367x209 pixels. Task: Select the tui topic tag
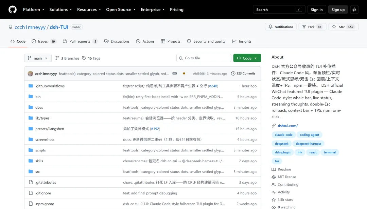(277, 161)
